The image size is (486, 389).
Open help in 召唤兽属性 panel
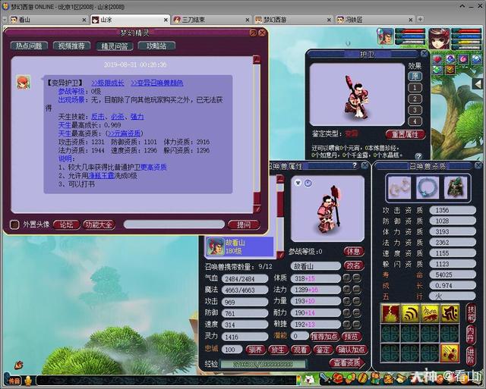(x=355, y=165)
